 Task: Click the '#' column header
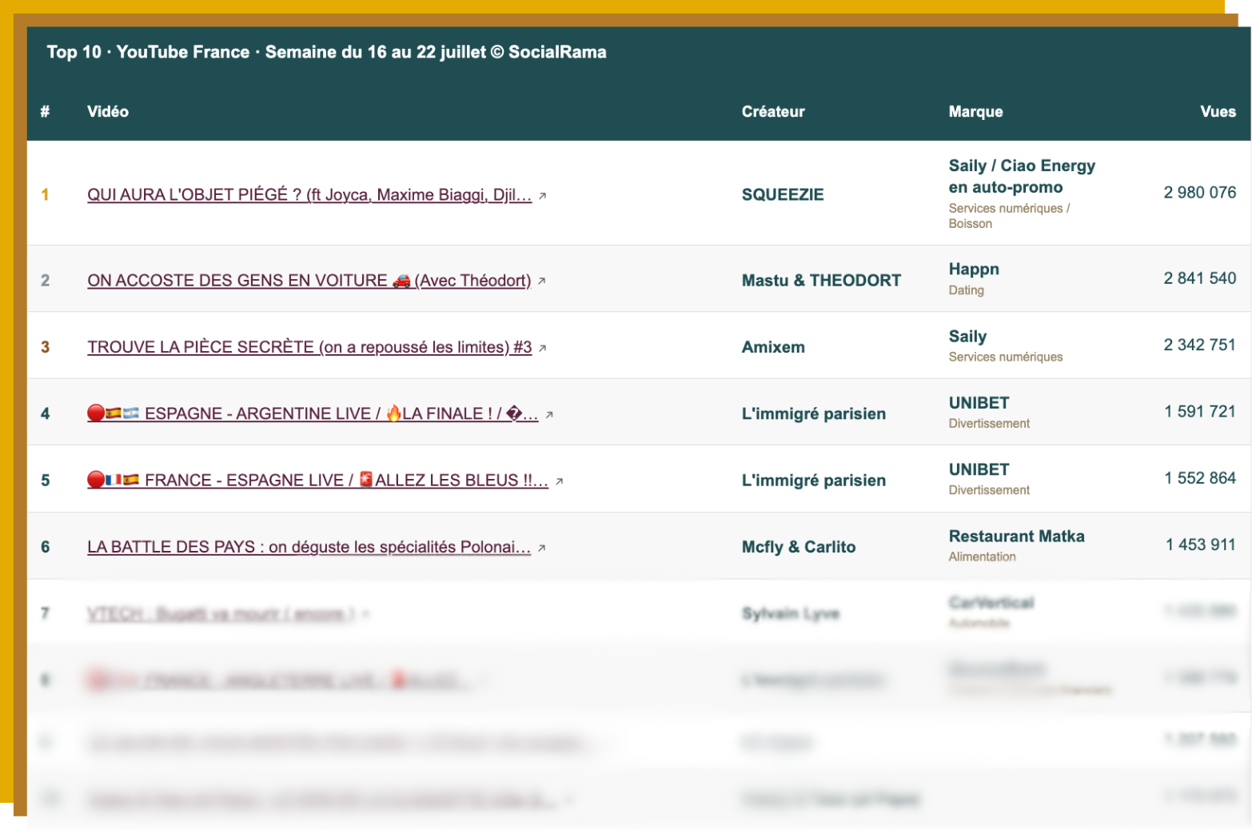45,112
